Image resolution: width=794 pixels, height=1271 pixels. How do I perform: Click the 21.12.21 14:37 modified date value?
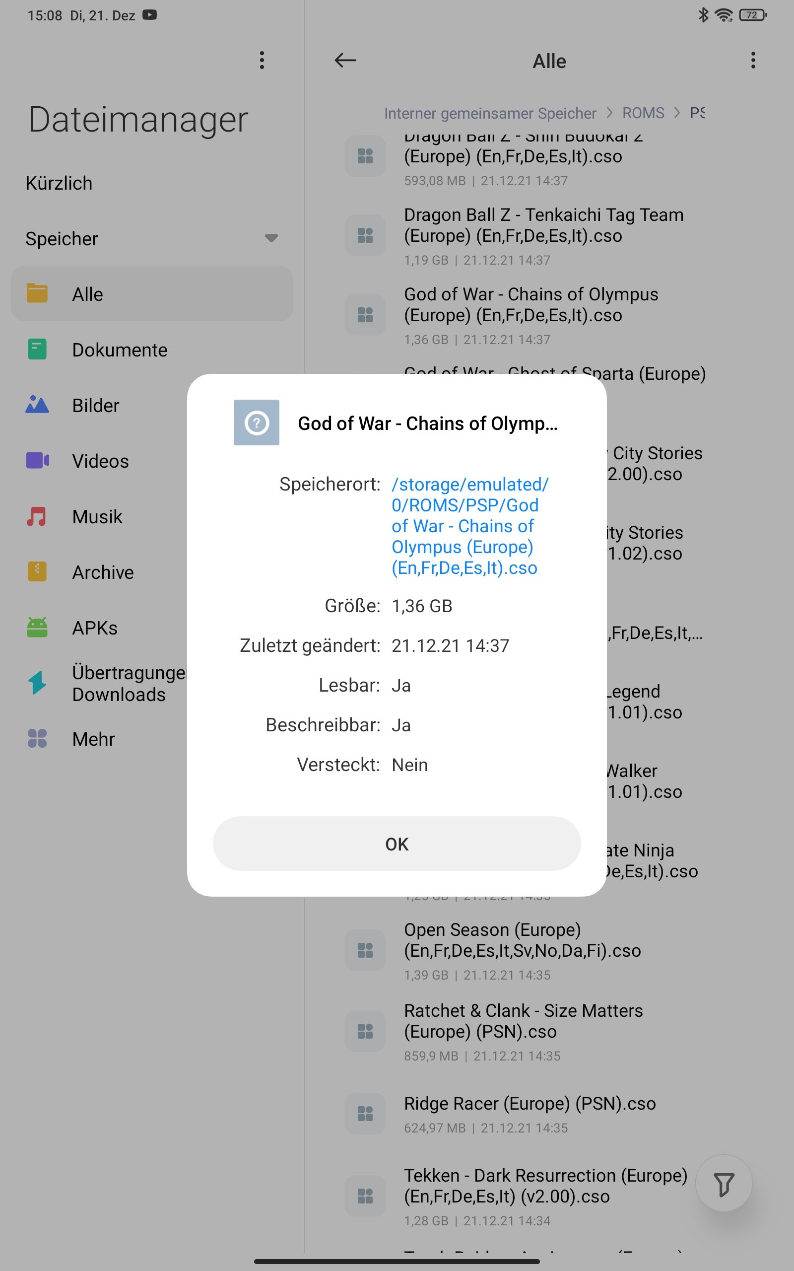click(450, 645)
